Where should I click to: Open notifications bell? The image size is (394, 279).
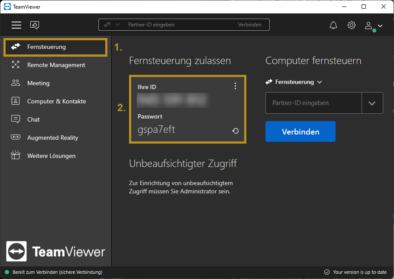tap(333, 25)
